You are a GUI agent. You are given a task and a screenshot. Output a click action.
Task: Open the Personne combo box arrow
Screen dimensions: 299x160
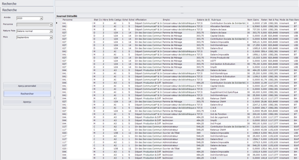(x=51, y=25)
